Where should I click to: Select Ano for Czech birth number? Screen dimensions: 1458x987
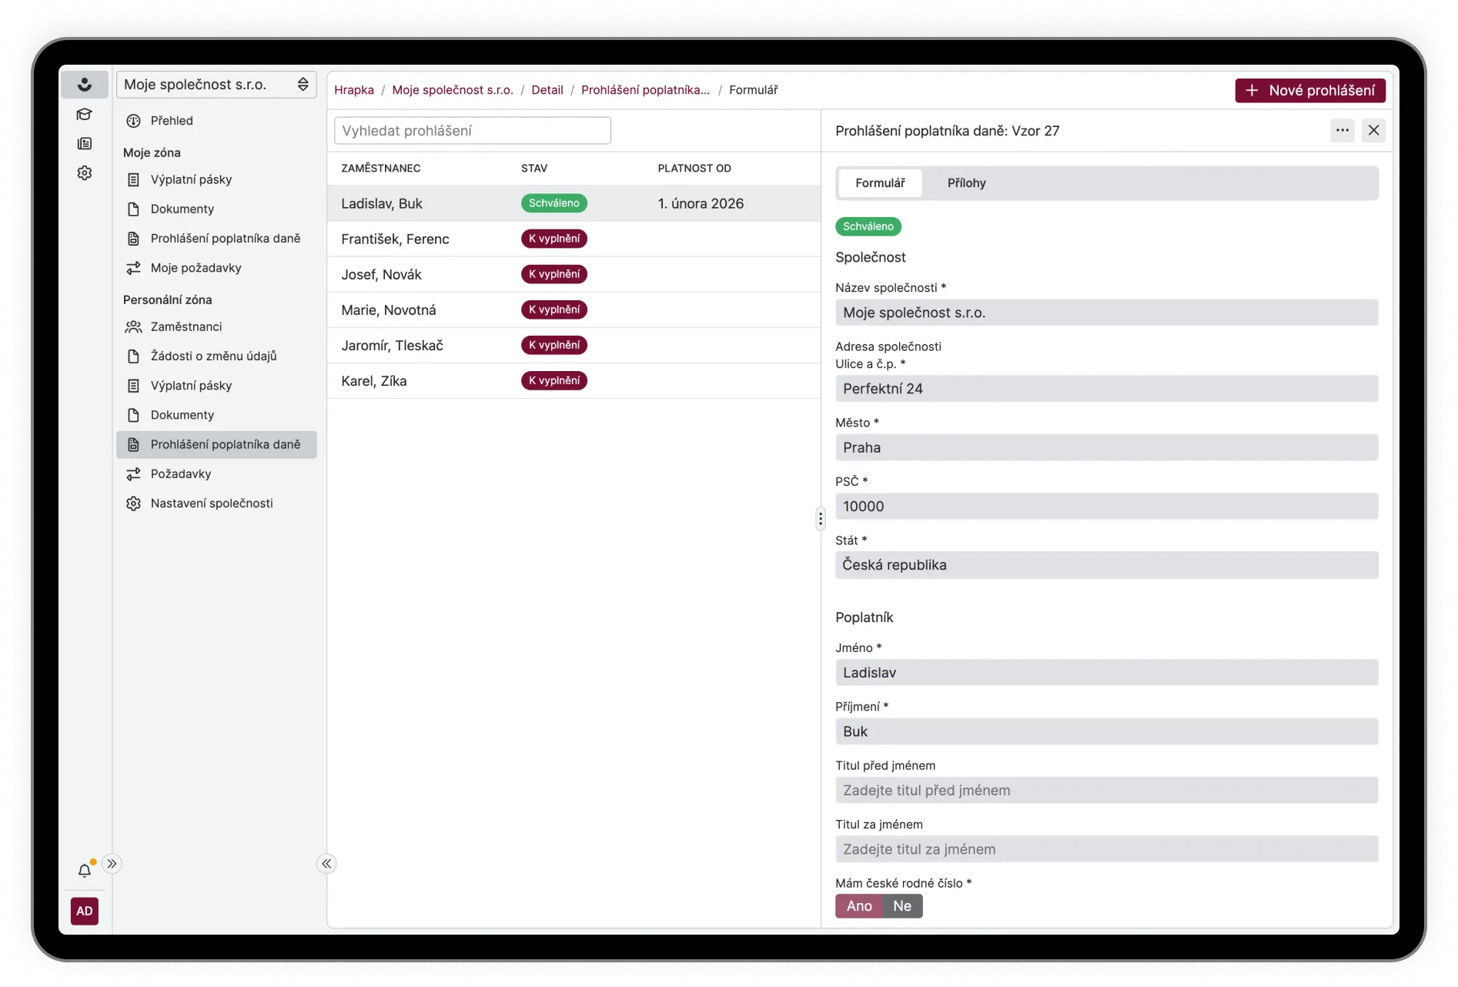(x=859, y=906)
